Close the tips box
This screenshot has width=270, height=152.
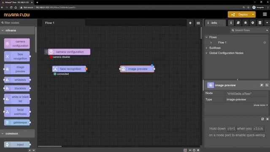click(x=267, y=119)
